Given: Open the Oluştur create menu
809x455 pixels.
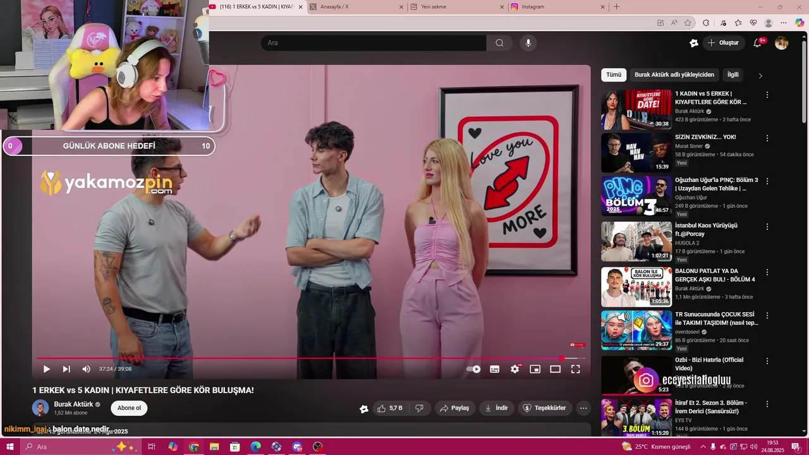Looking at the screenshot, I should coord(723,43).
